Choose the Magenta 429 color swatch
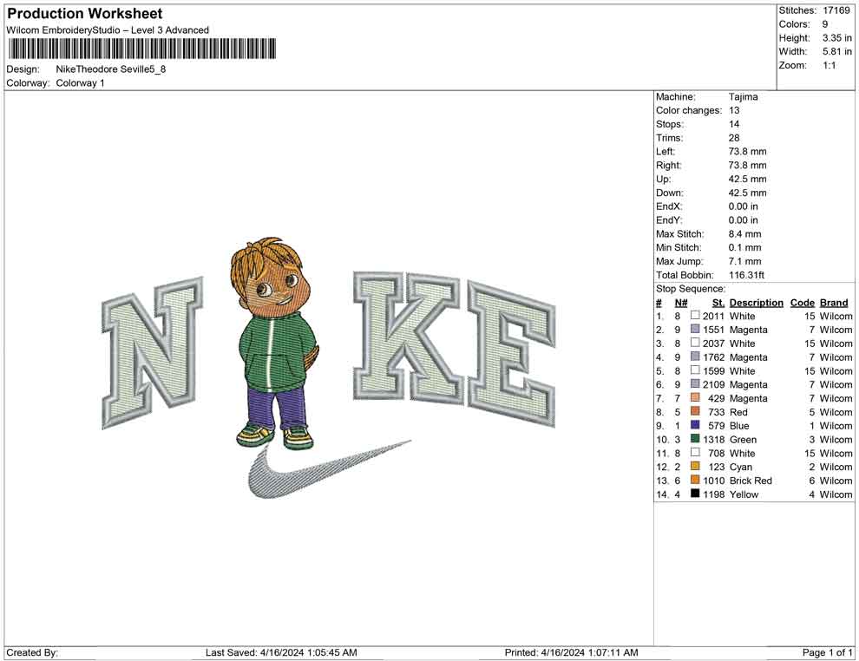 click(x=695, y=398)
